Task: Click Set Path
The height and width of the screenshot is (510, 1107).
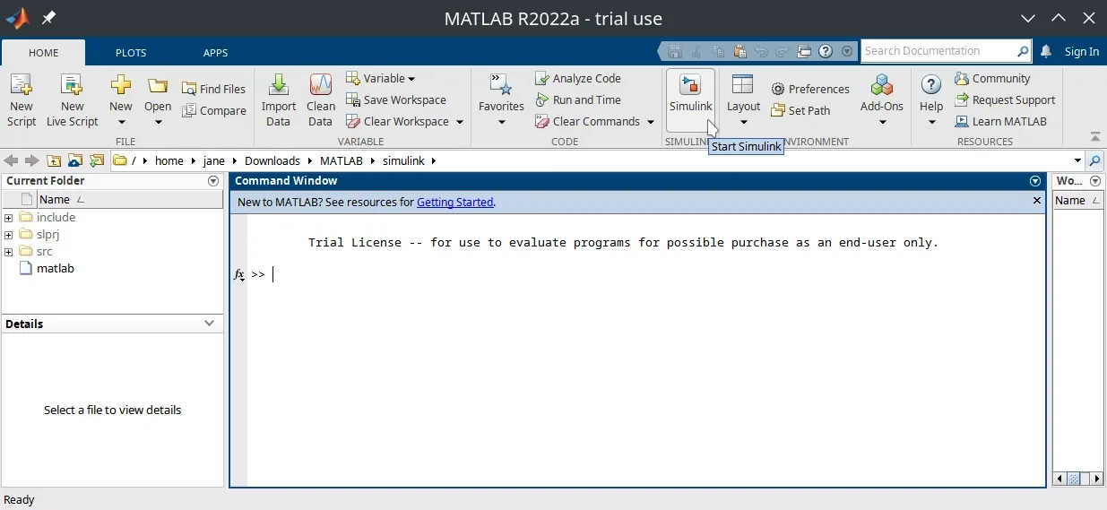Action: click(x=800, y=110)
